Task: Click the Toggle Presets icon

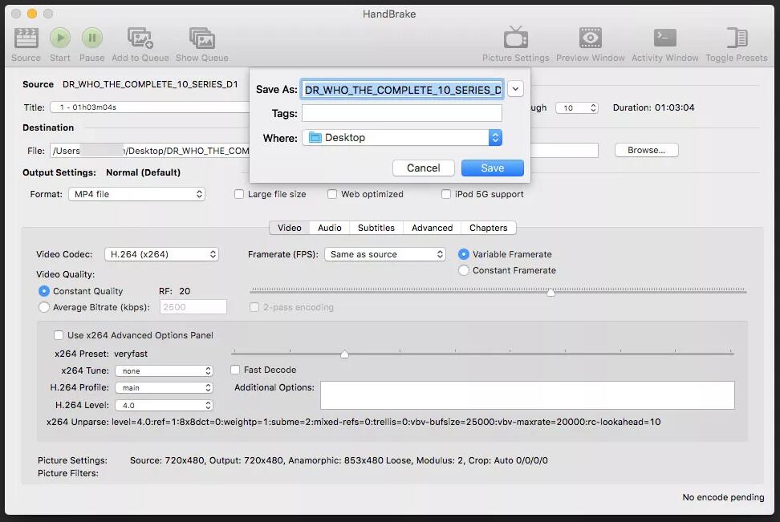Action: [737, 38]
